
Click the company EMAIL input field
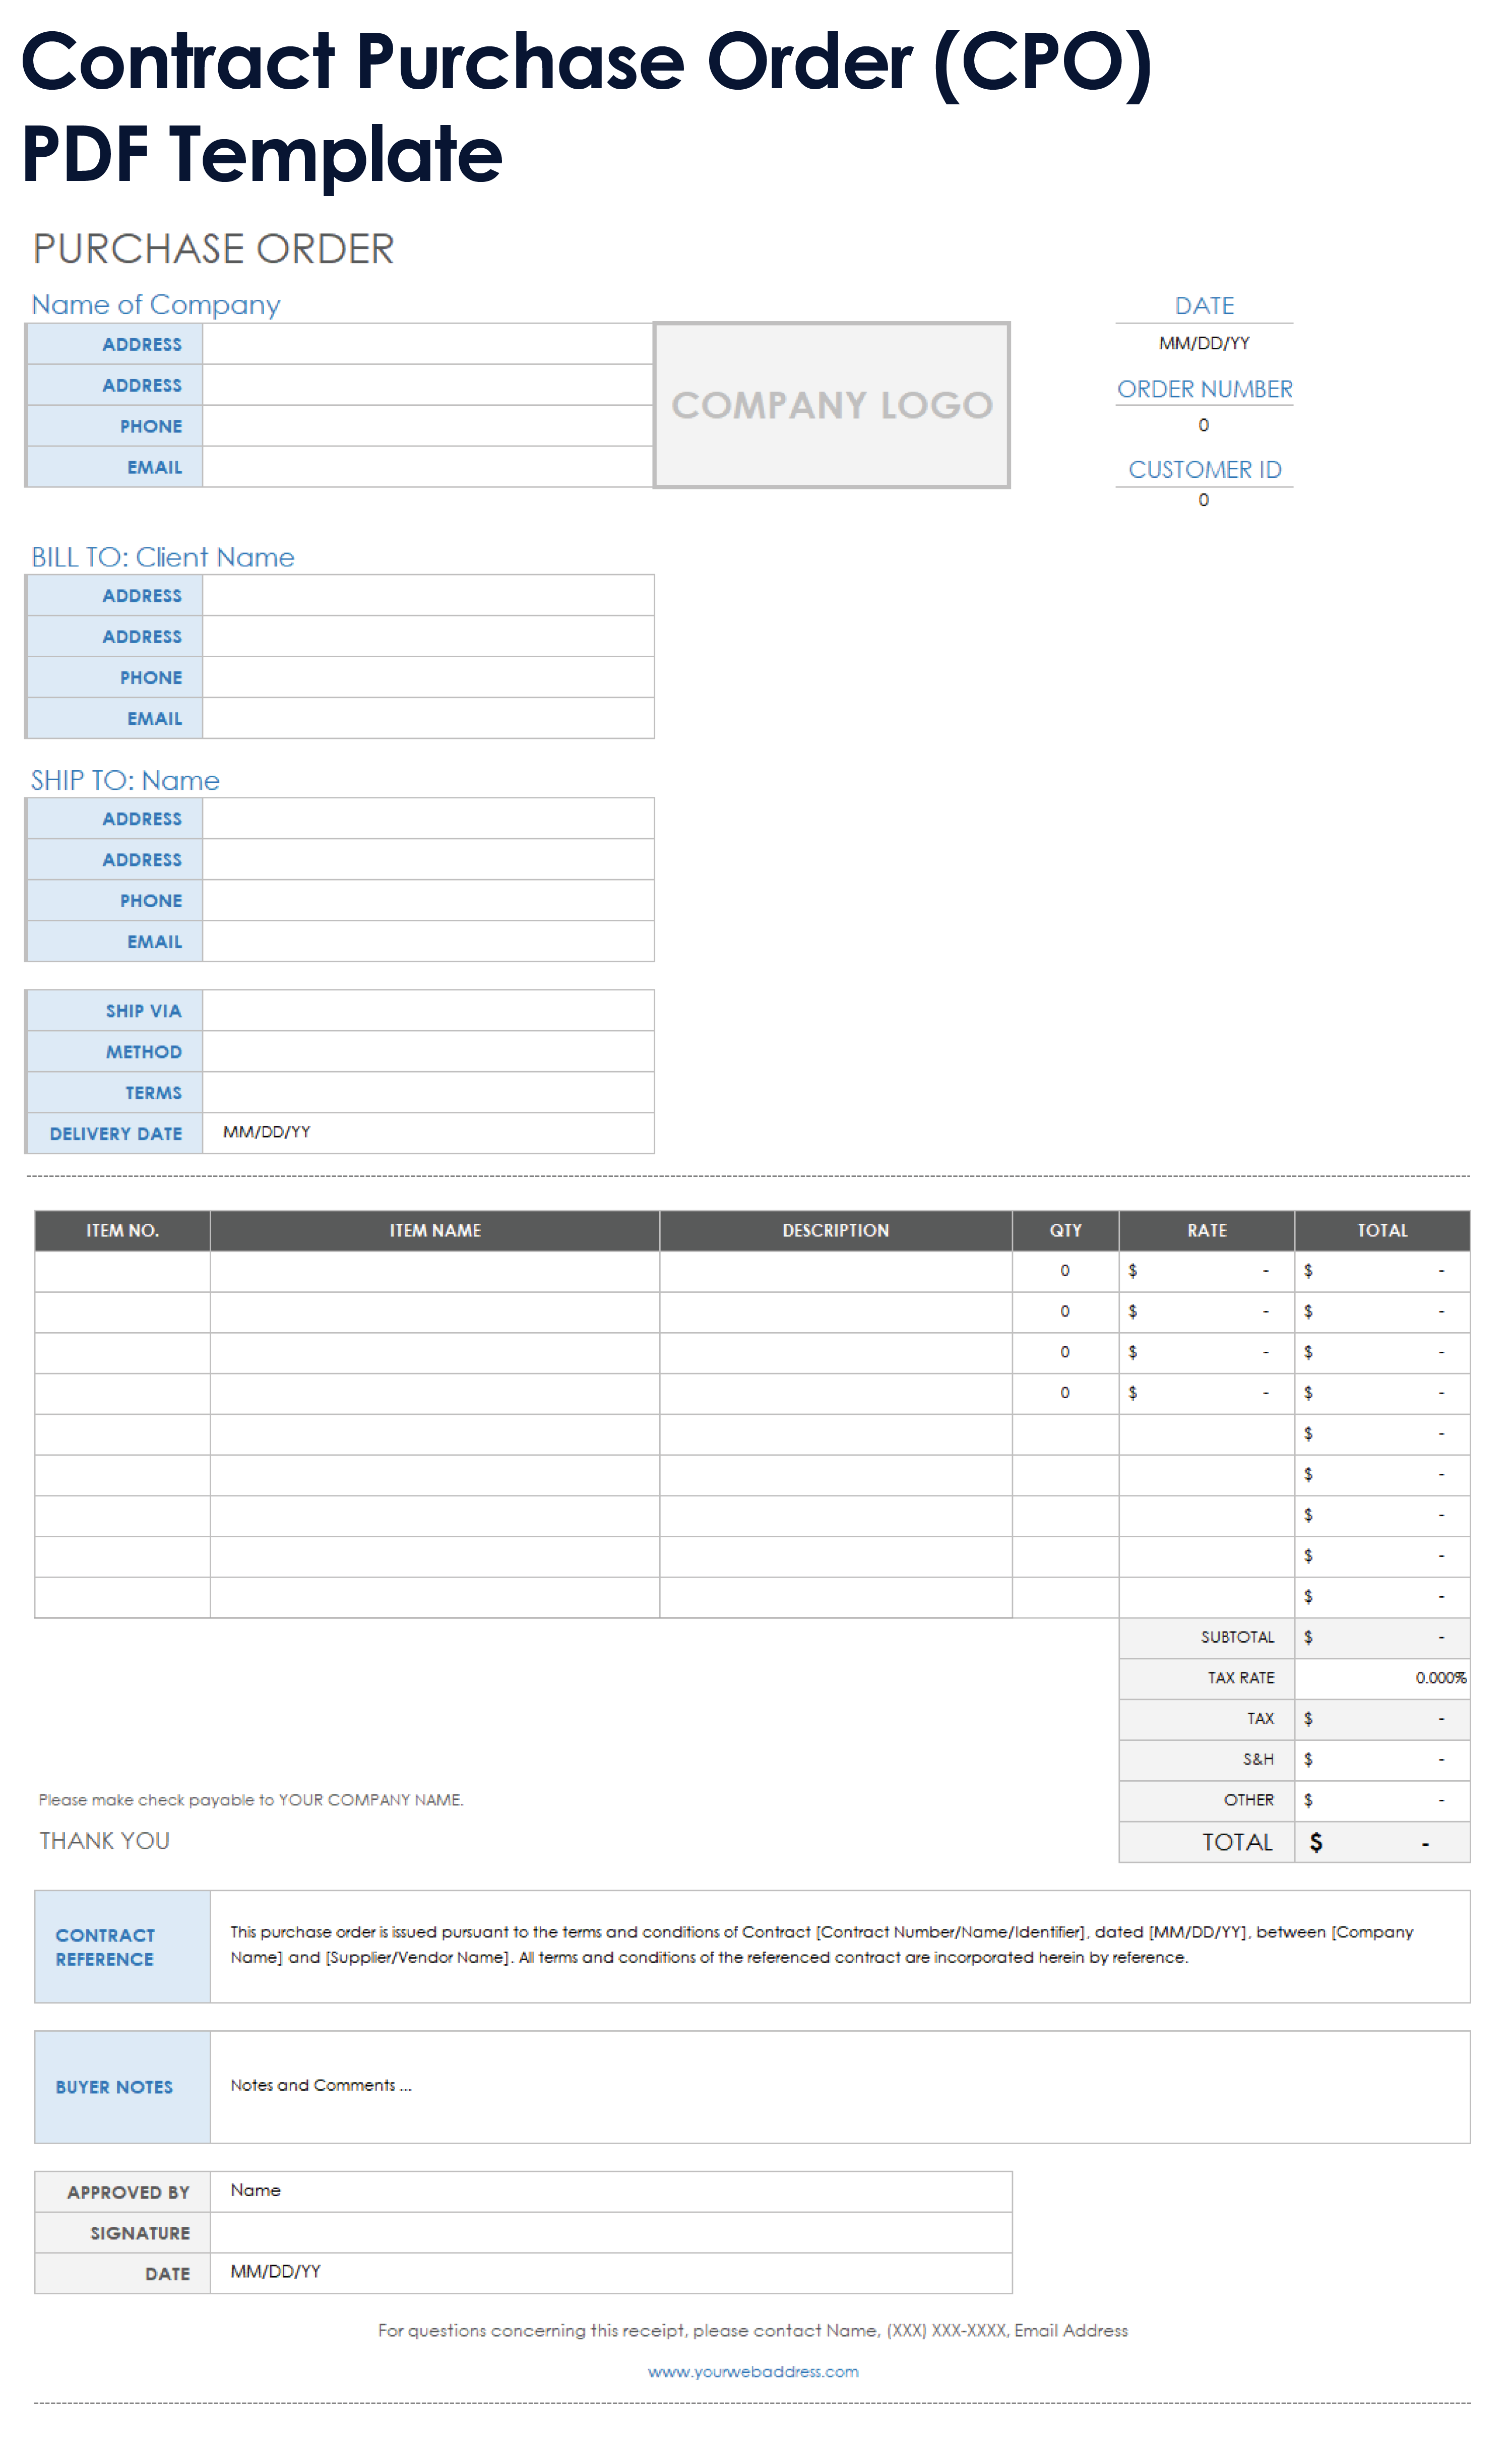[x=427, y=467]
